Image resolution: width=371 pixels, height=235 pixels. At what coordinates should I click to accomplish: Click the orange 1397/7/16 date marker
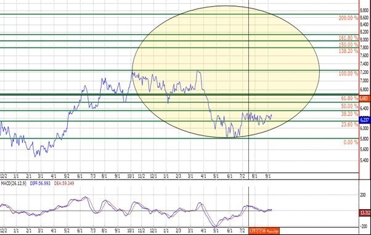pos(264,231)
